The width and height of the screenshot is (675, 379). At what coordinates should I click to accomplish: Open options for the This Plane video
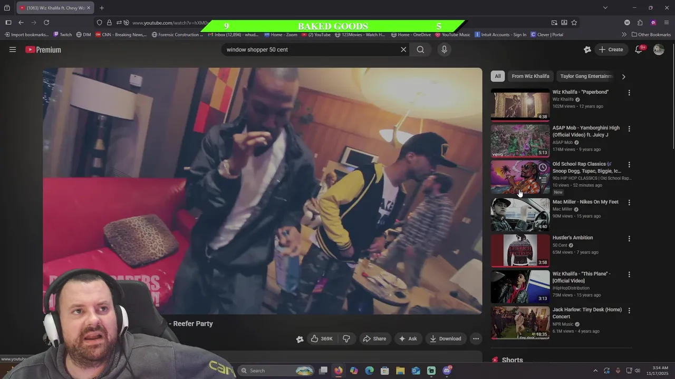629,275
